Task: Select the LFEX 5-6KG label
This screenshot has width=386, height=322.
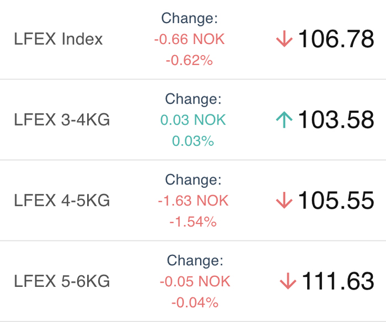Action: coord(62,281)
